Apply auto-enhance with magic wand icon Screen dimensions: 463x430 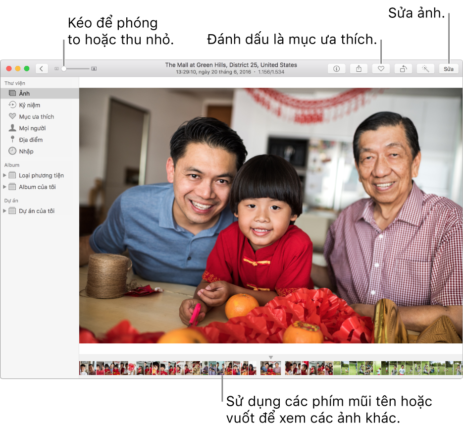tap(425, 69)
